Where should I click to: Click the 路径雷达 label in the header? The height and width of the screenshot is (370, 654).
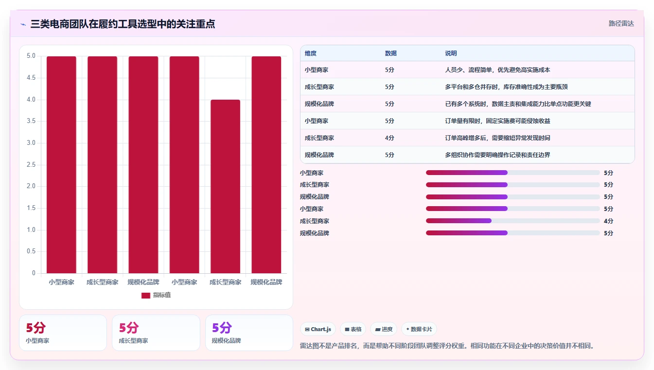tap(621, 23)
